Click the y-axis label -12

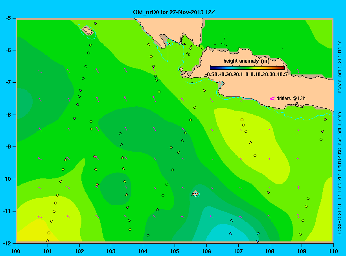coord(6,243)
